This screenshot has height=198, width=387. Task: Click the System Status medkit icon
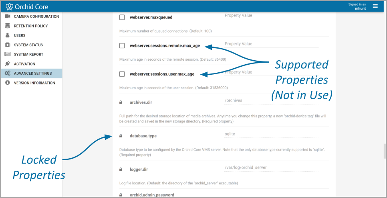[8, 45]
